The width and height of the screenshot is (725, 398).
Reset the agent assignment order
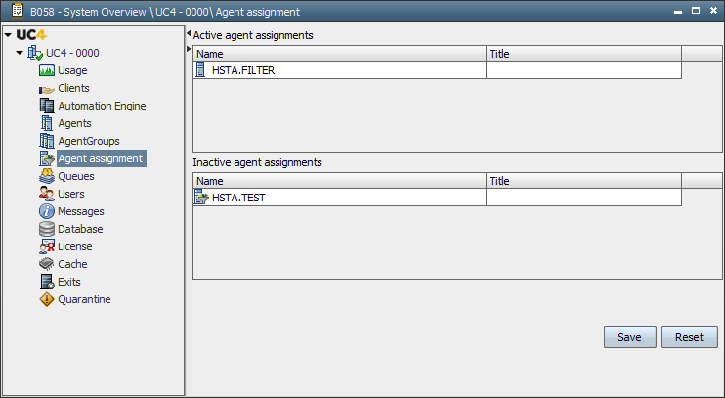pos(689,337)
